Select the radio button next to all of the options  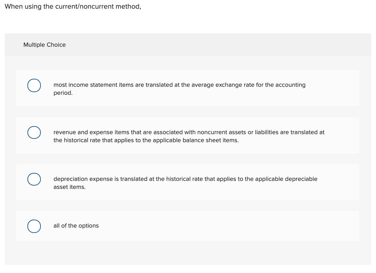point(34,226)
